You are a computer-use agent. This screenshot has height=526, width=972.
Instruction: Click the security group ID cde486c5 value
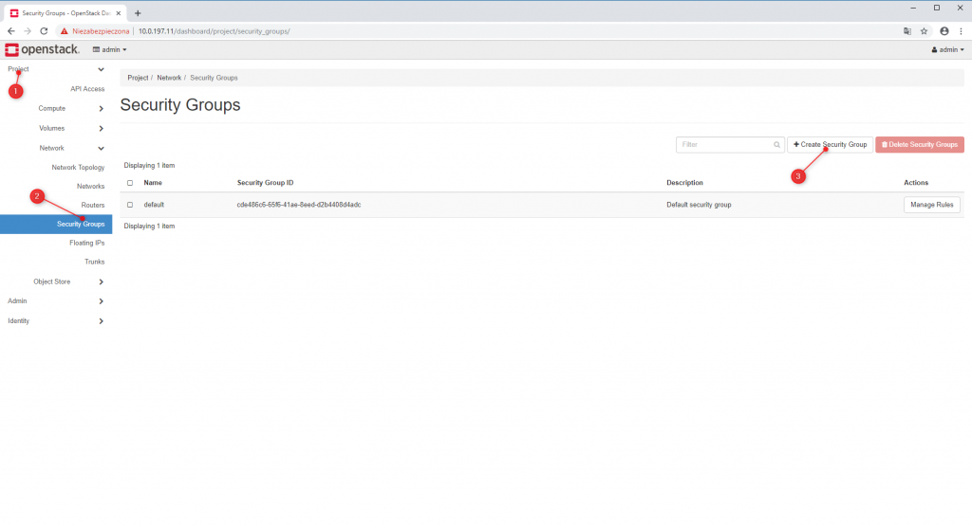point(299,205)
